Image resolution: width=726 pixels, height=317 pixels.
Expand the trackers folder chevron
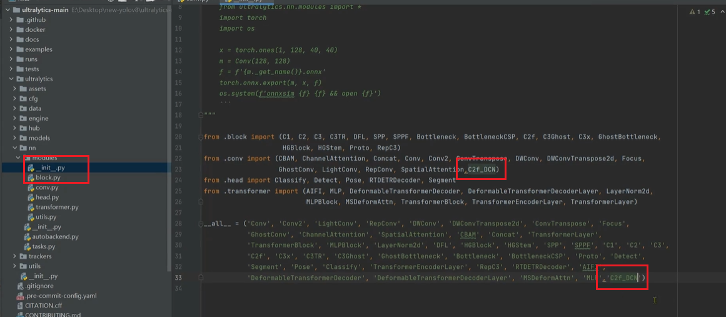pos(15,256)
